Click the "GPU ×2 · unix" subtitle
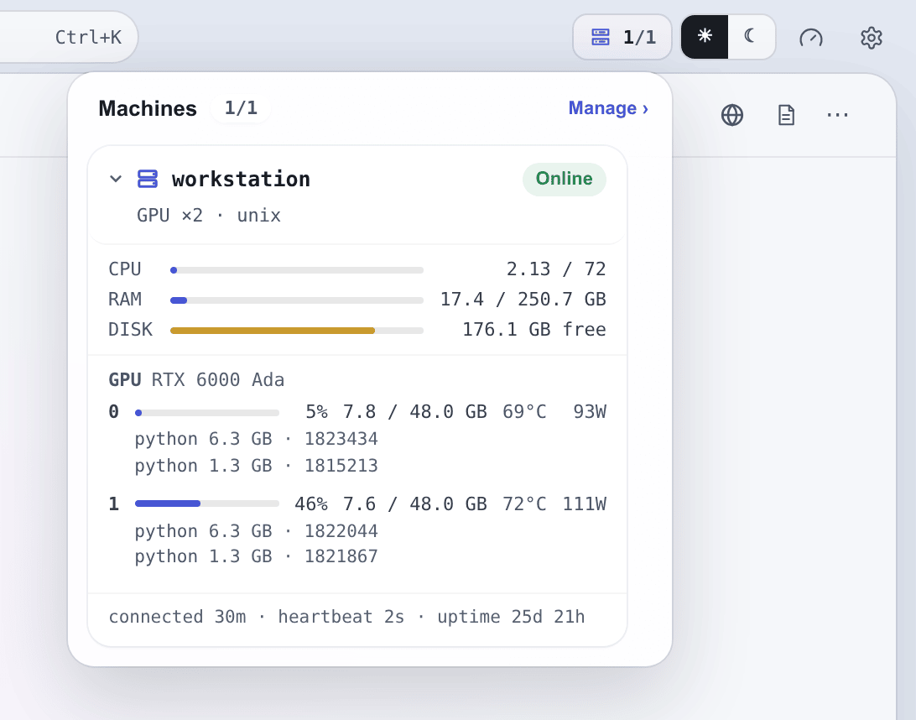This screenshot has width=916, height=720. [x=209, y=215]
